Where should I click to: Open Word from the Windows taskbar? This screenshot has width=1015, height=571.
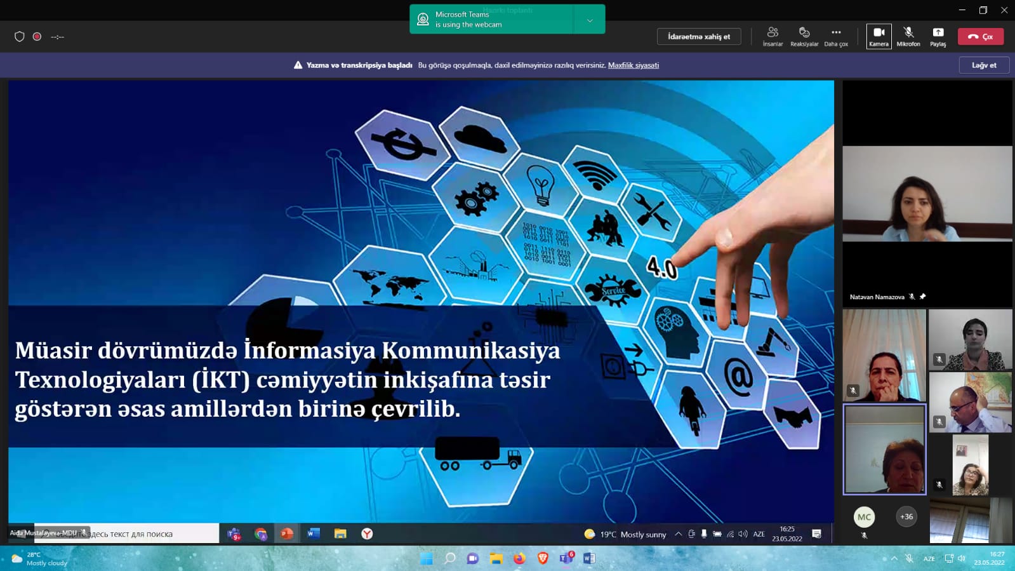coord(589,558)
